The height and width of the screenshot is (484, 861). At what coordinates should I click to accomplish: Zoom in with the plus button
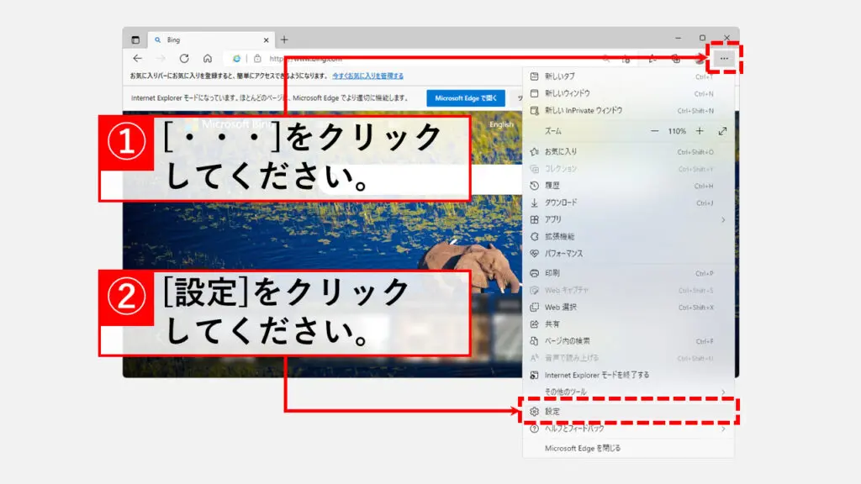[x=697, y=132]
